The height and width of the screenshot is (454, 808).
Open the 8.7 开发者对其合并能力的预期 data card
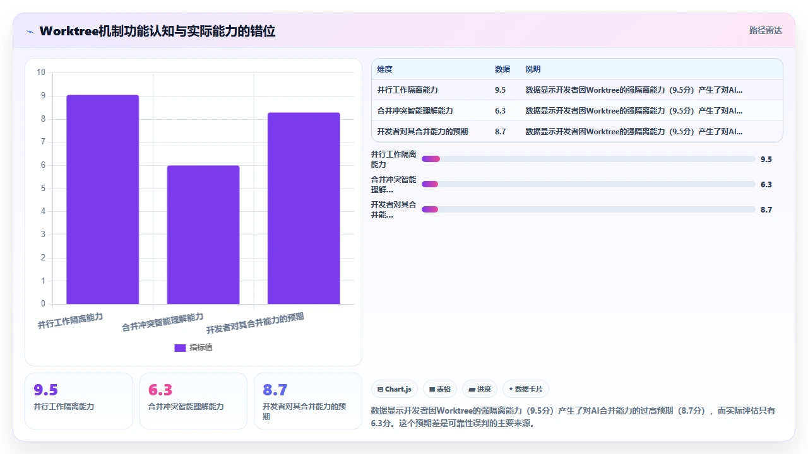(307, 401)
